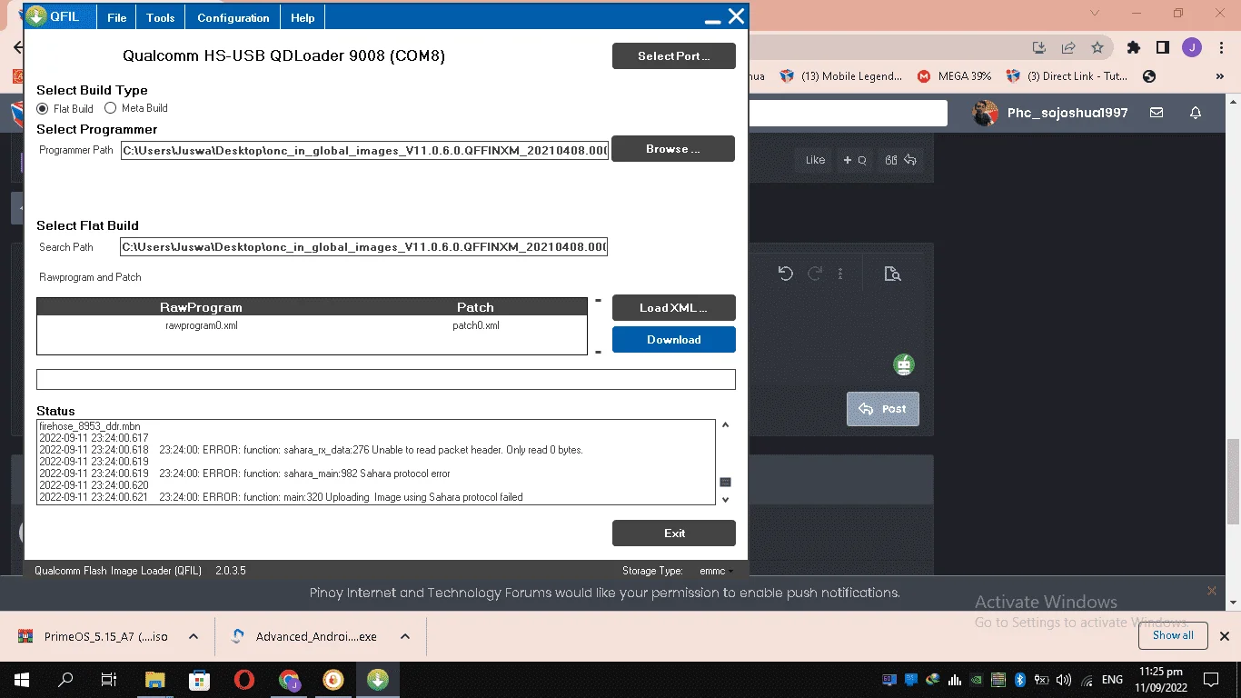The height and width of the screenshot is (698, 1241).
Task: Open the forum alerts bell icon
Action: [1196, 113]
